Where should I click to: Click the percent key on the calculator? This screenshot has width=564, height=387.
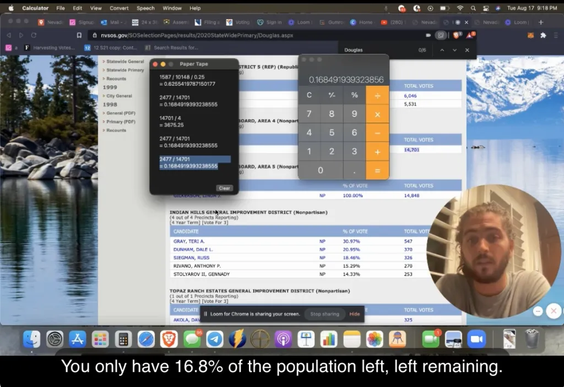354,95
